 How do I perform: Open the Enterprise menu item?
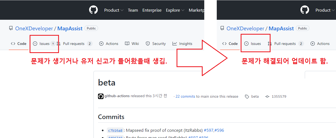[152, 10]
